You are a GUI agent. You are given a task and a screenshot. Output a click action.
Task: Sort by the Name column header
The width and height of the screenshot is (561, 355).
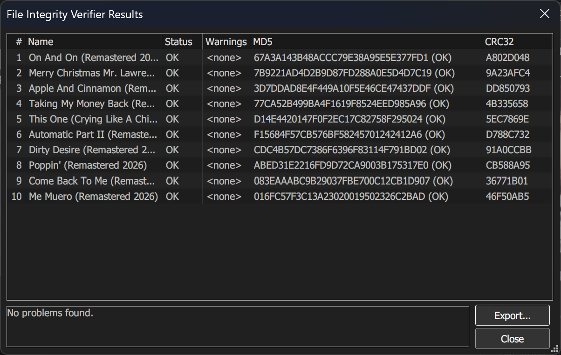(93, 41)
